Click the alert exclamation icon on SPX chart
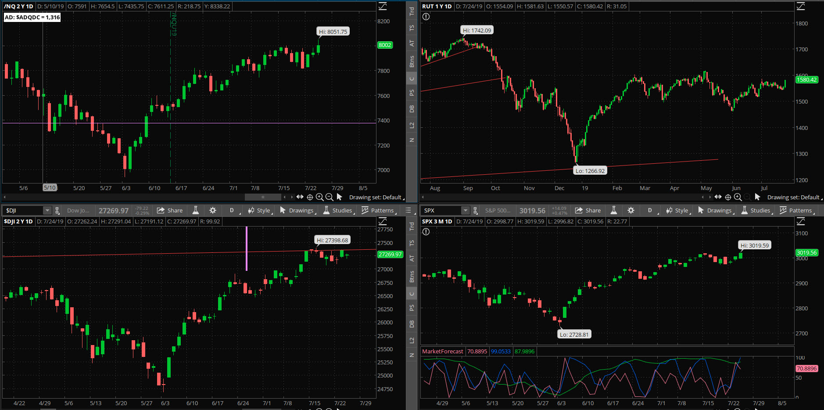The image size is (824, 410). click(426, 232)
